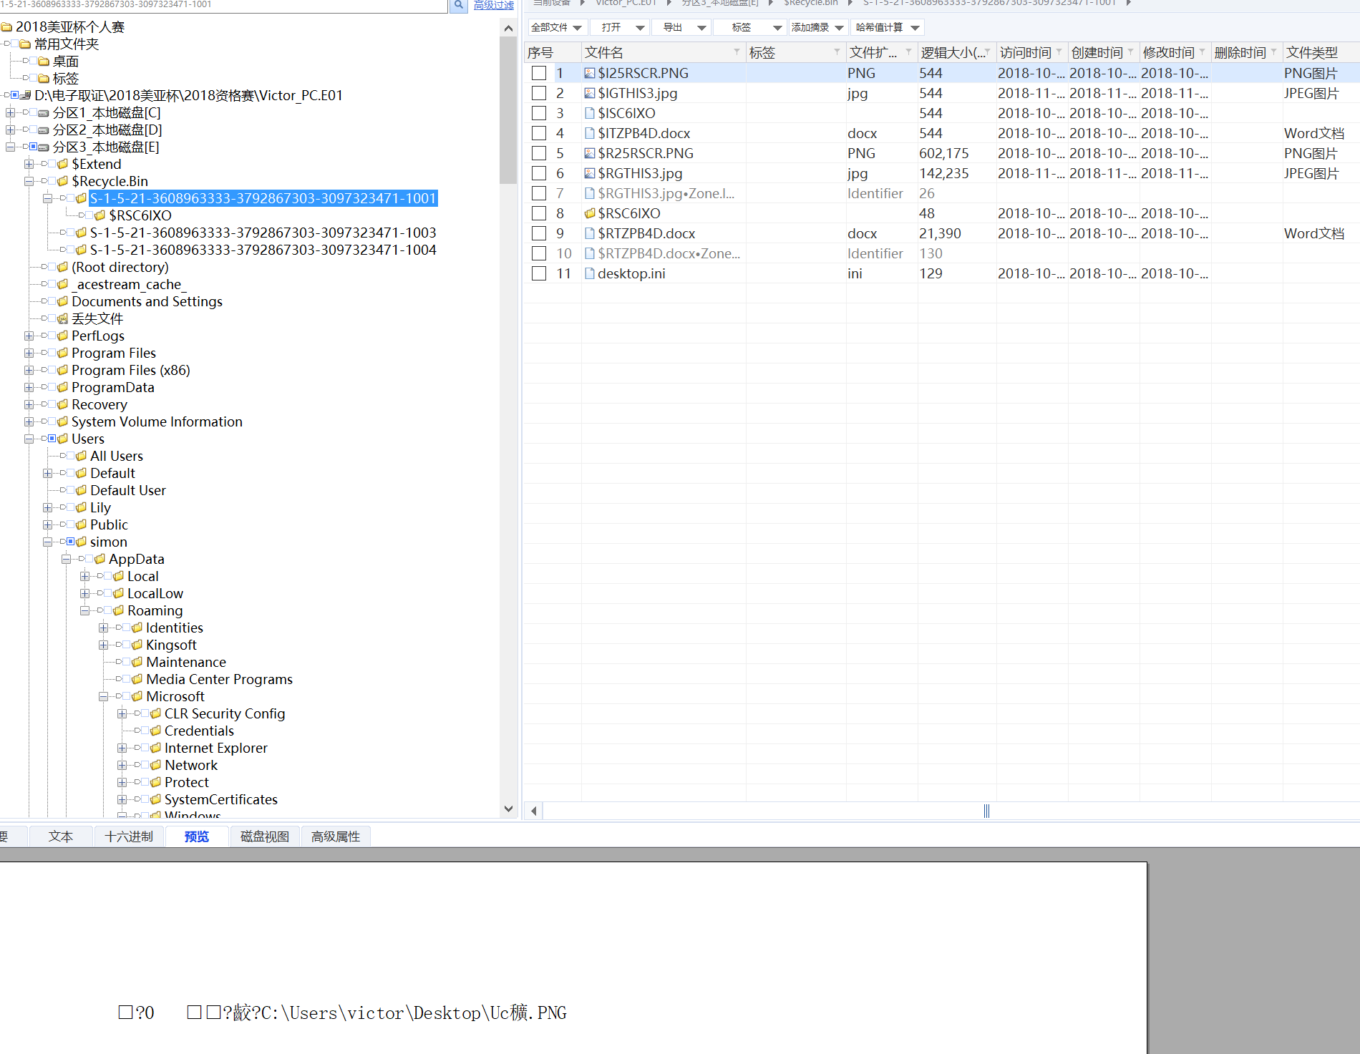1360x1054 pixels.
Task: Switch to the hex view tab
Action: 129,836
